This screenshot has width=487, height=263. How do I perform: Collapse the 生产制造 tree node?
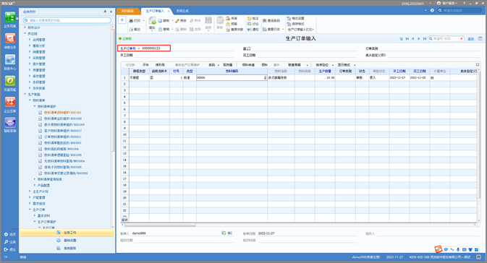(x=25, y=94)
